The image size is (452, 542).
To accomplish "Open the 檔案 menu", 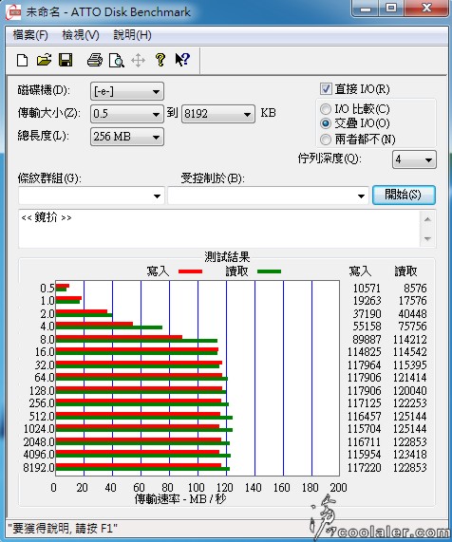I will 30,35.
